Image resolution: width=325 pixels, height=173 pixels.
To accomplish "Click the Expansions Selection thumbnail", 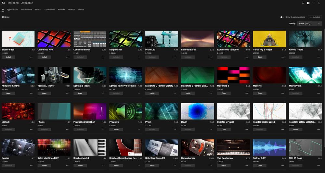I will point(233,39).
